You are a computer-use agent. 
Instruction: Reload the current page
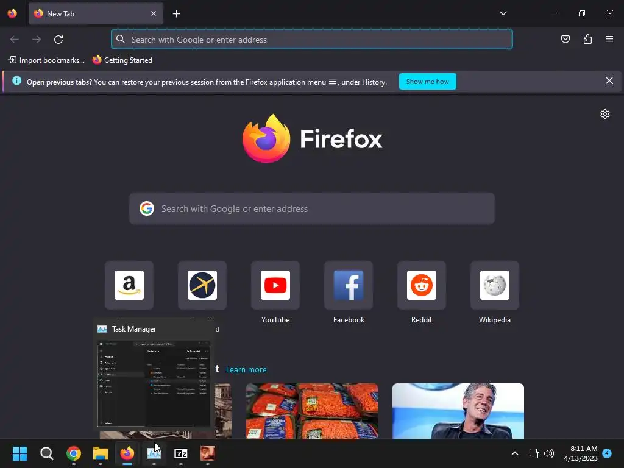(58, 40)
